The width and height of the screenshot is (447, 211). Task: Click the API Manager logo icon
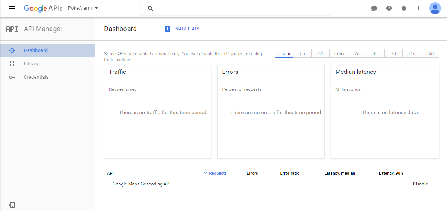coord(12,29)
